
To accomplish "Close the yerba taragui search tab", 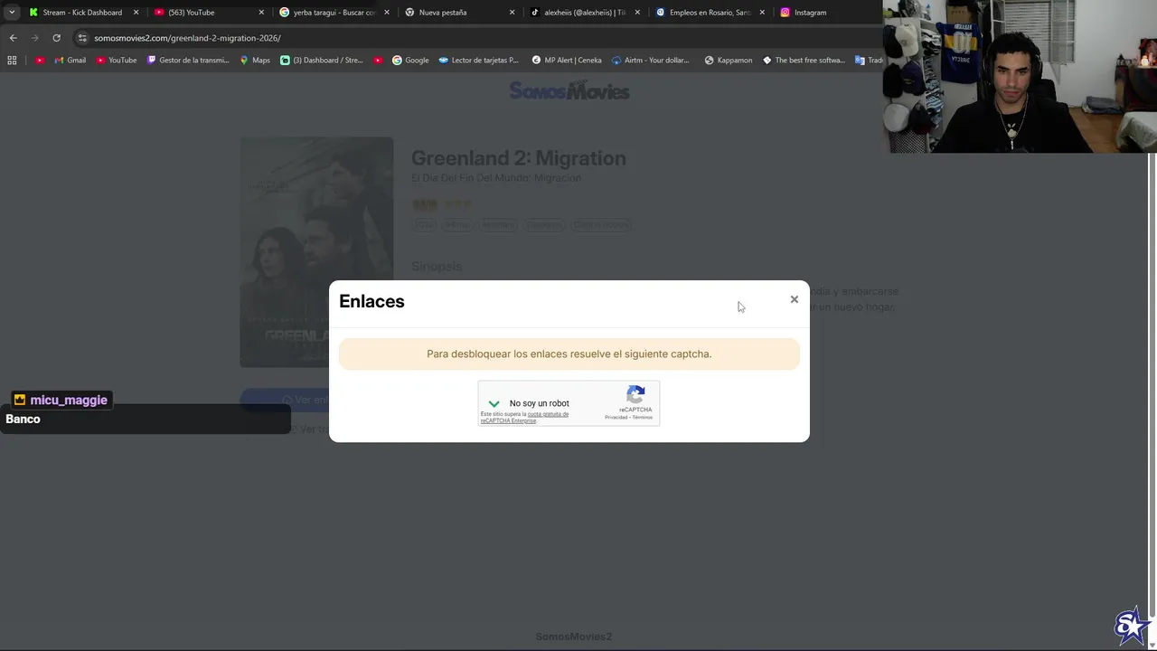I will click(x=387, y=13).
